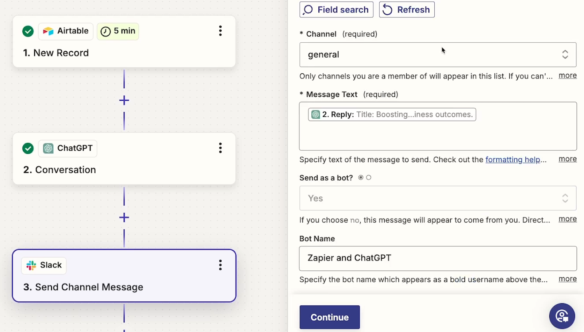Click the green checkmark on Airtable step
The image size is (584, 332).
[28, 31]
